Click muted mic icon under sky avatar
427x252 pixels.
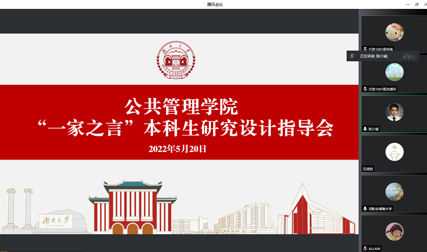(x=365, y=89)
